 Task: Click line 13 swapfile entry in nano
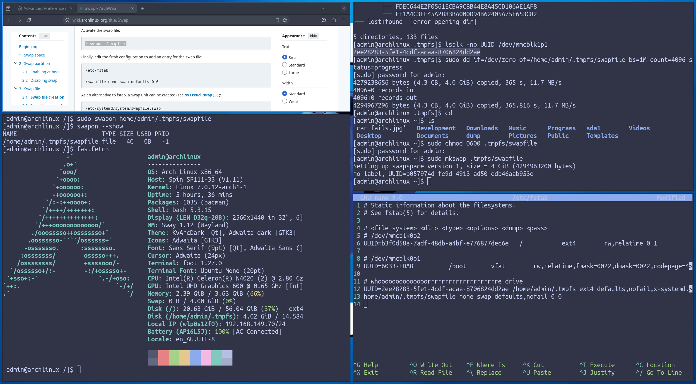pos(463,297)
